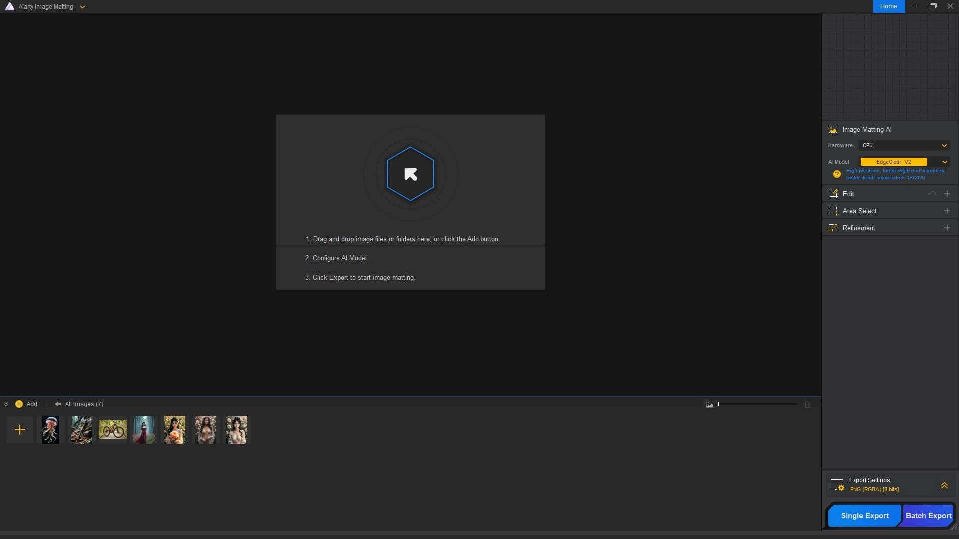The height and width of the screenshot is (539, 959).
Task: Collapse the image strip with double chevron
Action: tap(6, 404)
